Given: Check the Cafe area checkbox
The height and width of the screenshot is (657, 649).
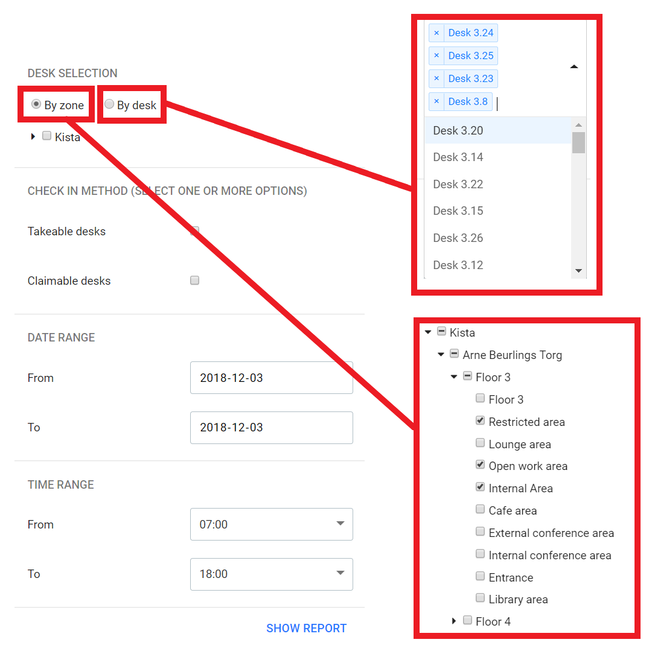Looking at the screenshot, I should (x=480, y=509).
